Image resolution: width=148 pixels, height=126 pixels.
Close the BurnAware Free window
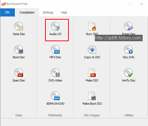pos(142,4)
